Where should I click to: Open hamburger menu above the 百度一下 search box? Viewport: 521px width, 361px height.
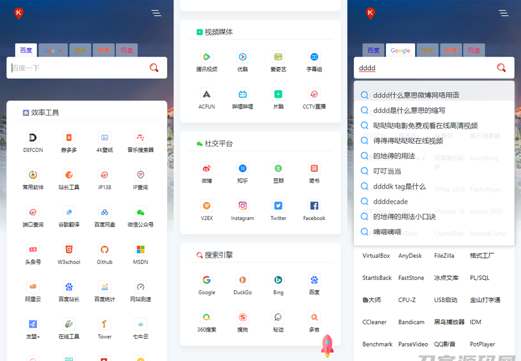156,13
